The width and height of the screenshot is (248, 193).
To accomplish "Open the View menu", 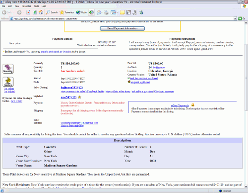I will (17, 6).
